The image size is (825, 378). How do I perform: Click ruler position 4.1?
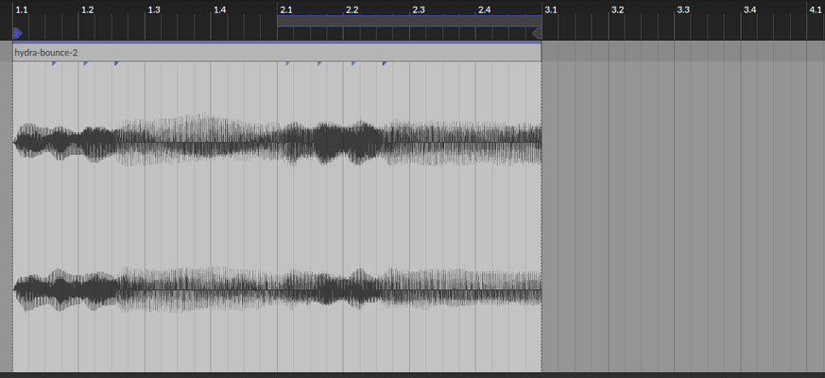815,10
